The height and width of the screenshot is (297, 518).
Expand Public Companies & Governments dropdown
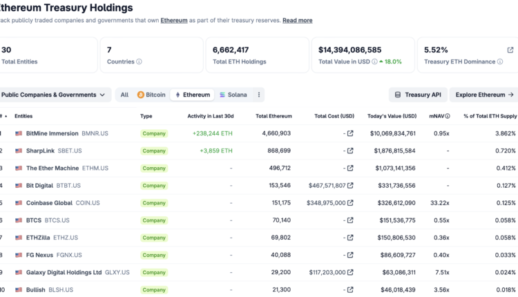(x=54, y=95)
